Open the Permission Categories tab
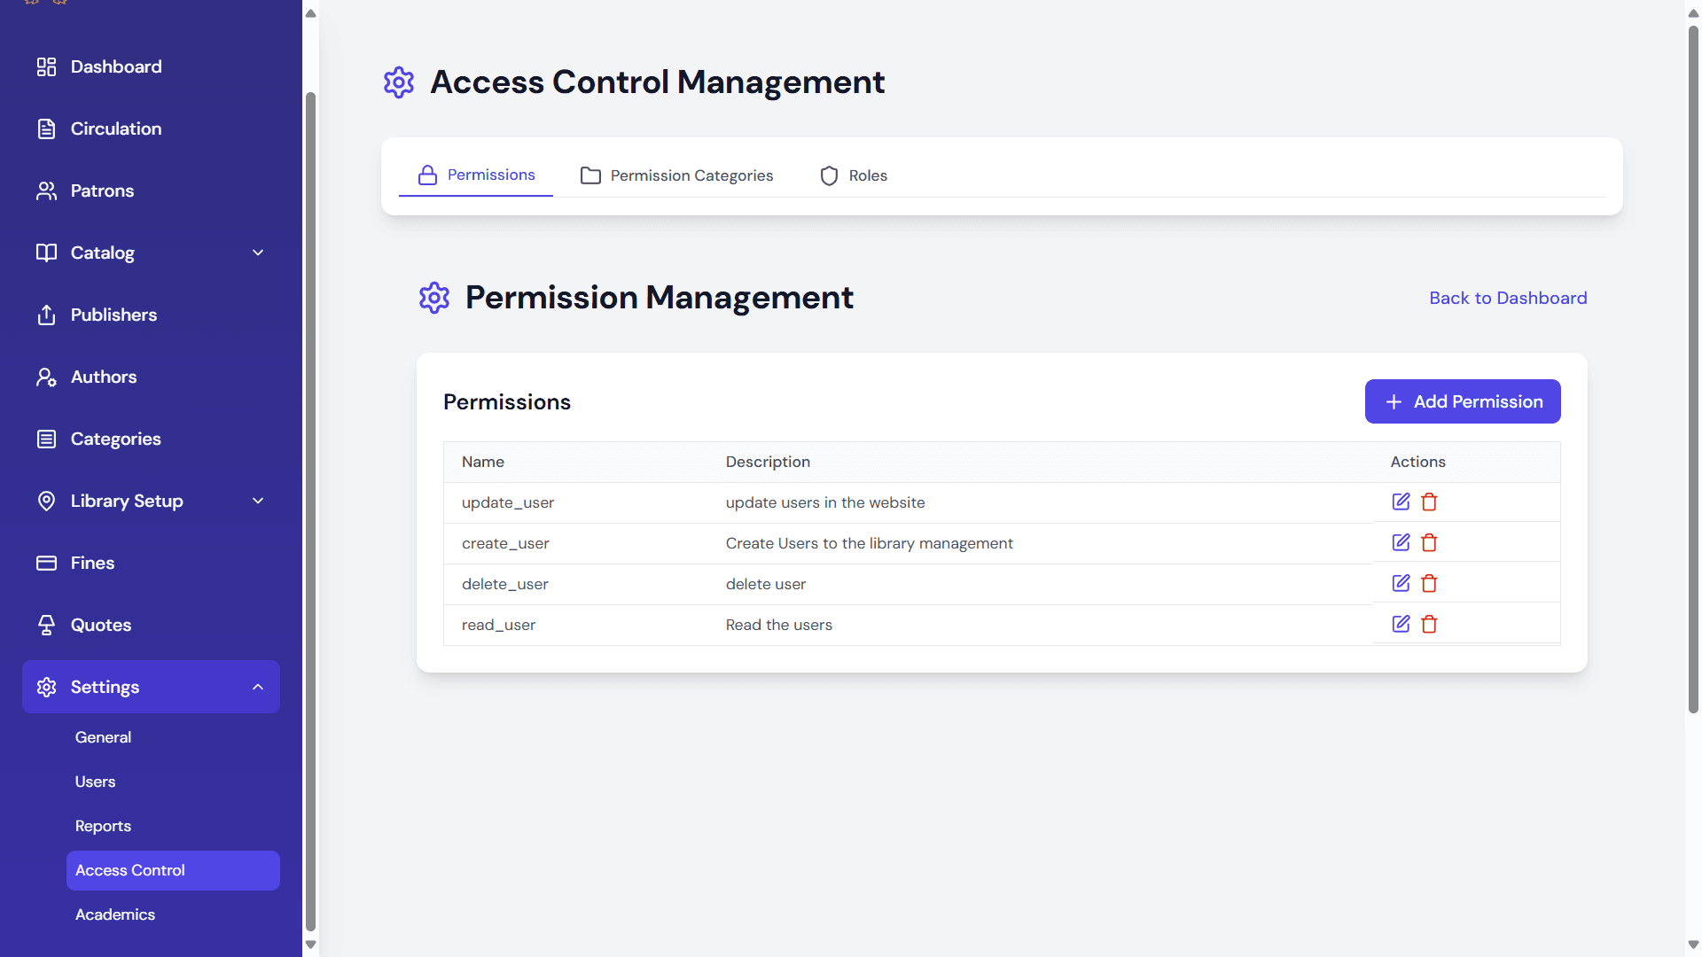This screenshot has width=1702, height=957. coord(676,175)
